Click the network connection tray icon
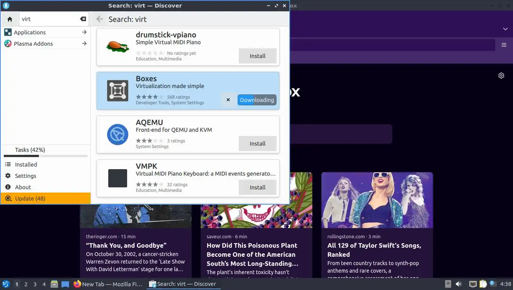Image resolution: width=513 pixels, height=290 pixels. tap(473, 284)
